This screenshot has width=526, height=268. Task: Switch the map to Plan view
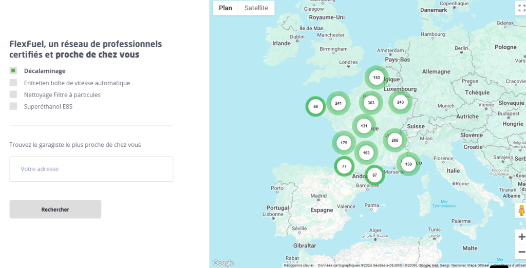226,8
